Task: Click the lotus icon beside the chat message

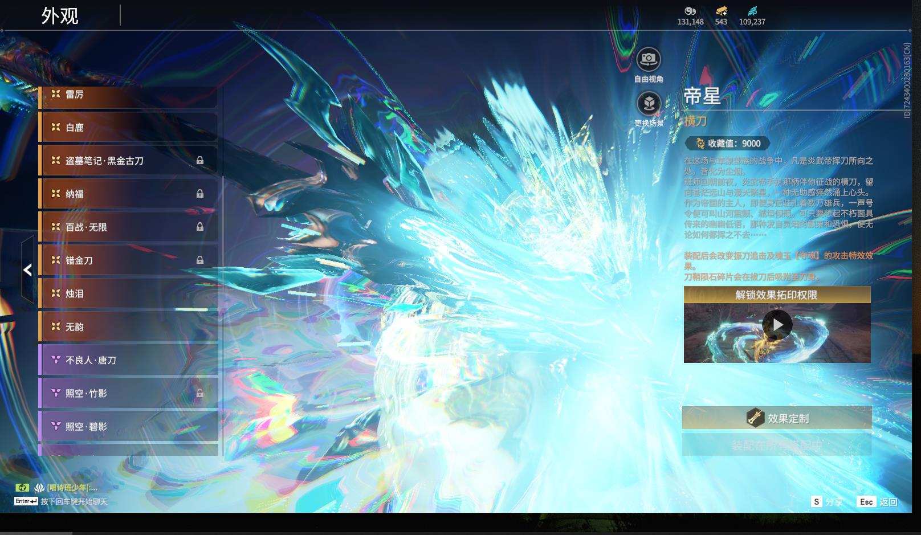Action: [x=39, y=488]
